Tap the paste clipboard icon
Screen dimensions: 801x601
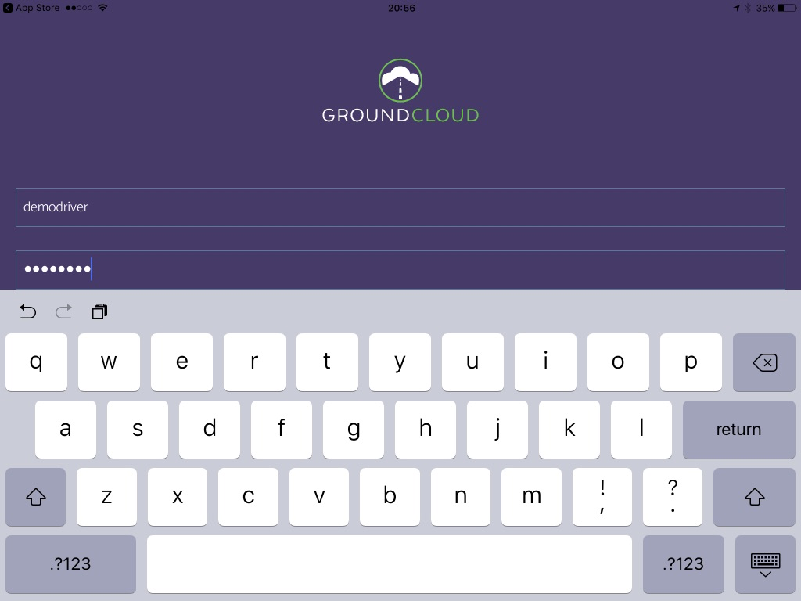tap(99, 311)
